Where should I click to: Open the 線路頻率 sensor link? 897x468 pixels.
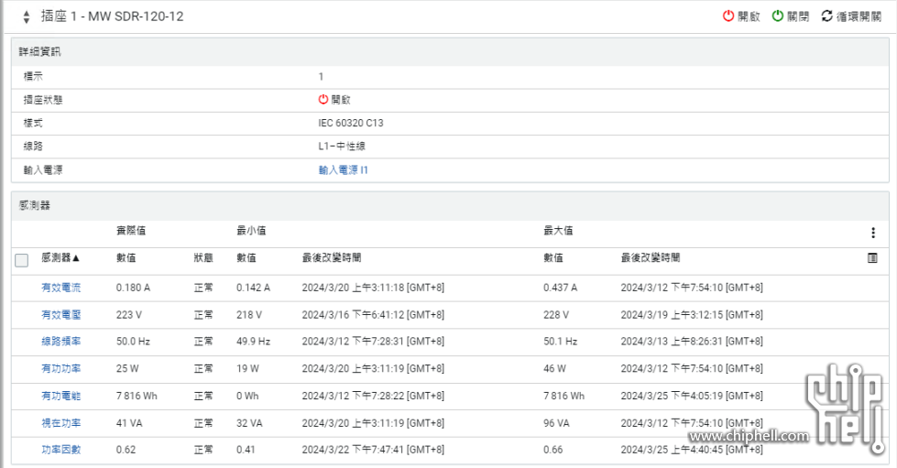(x=61, y=342)
